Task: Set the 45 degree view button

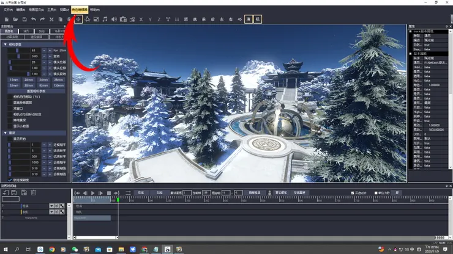Action: click(x=239, y=20)
